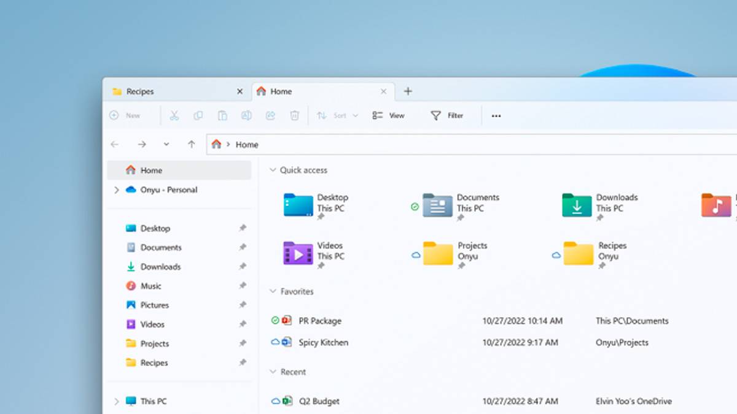Click Elvin Yoo's OneDrive location text

point(634,401)
